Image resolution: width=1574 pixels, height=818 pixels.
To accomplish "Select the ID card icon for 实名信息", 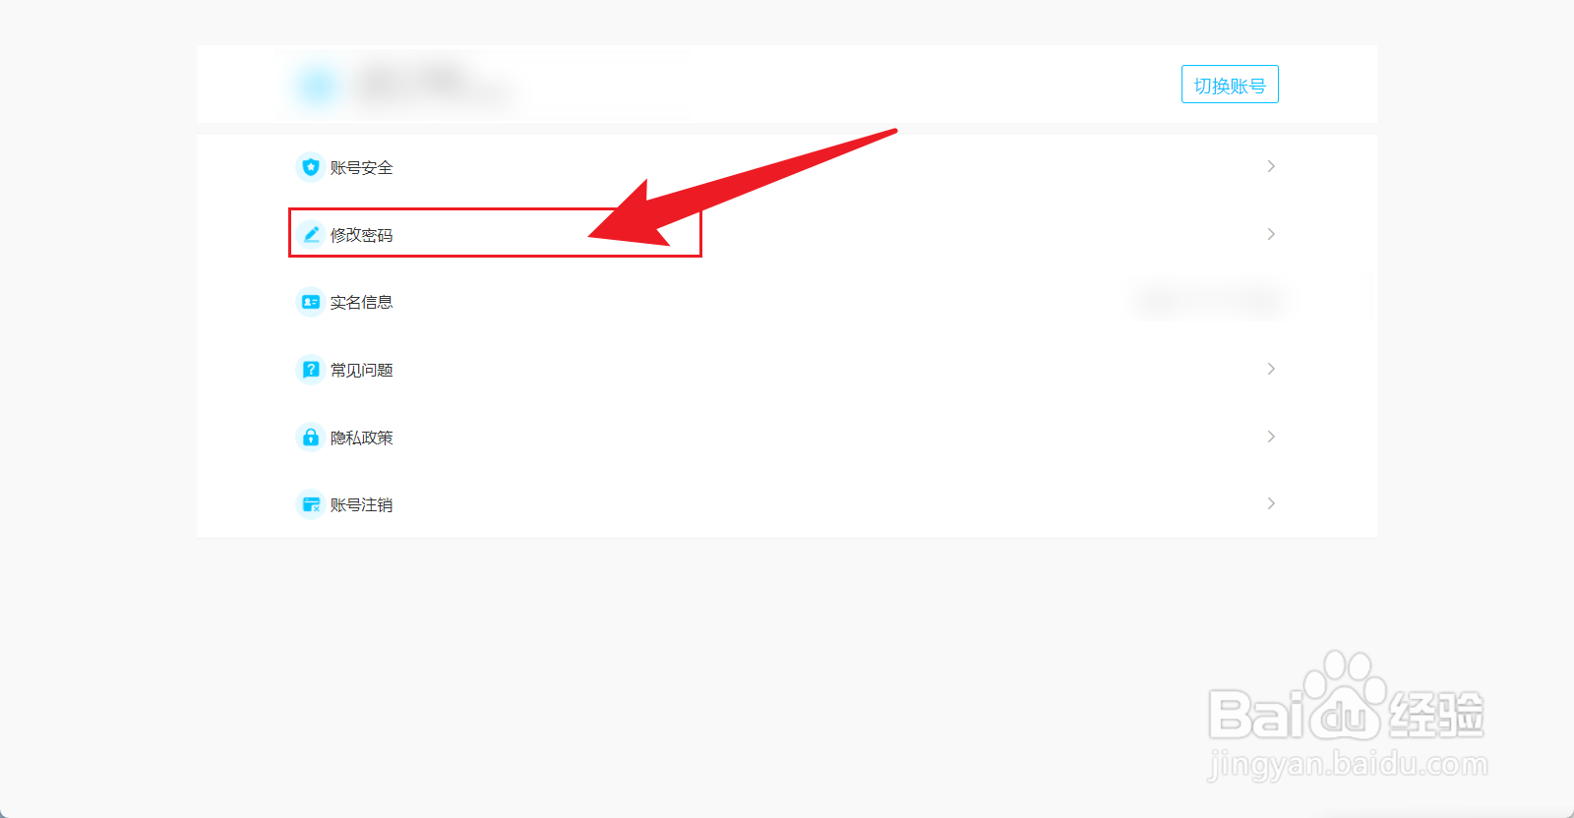I will click(310, 302).
